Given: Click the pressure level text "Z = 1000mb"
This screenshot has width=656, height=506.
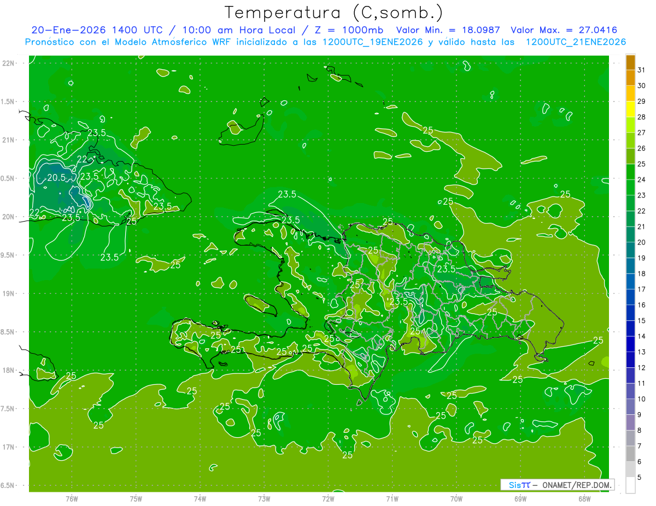Looking at the screenshot, I should tap(349, 30).
